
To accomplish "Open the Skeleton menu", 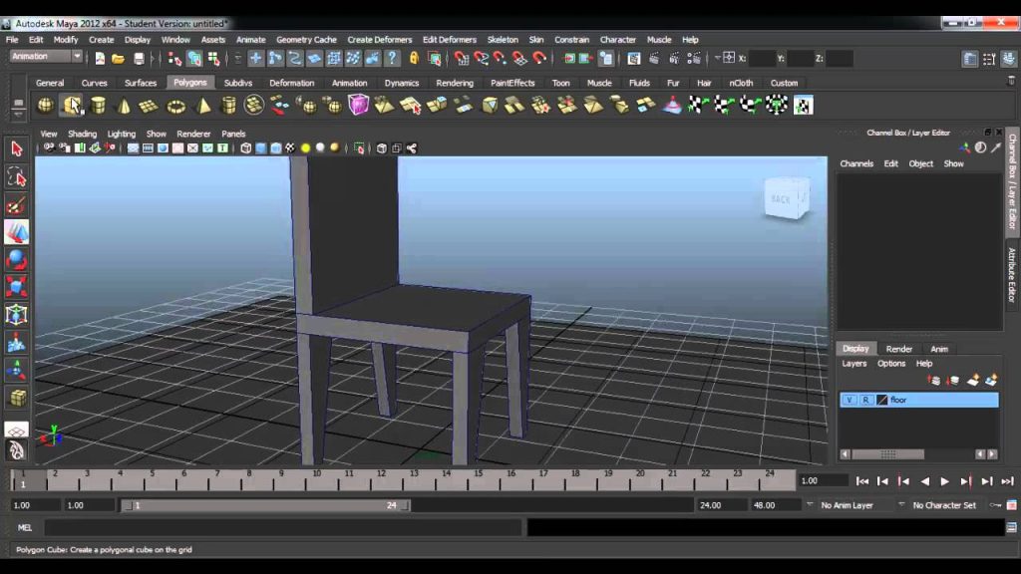I will 503,40.
